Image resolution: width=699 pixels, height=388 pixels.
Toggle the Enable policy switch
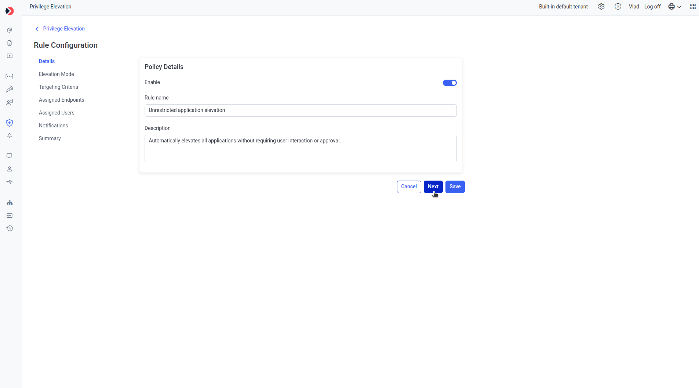coord(449,83)
